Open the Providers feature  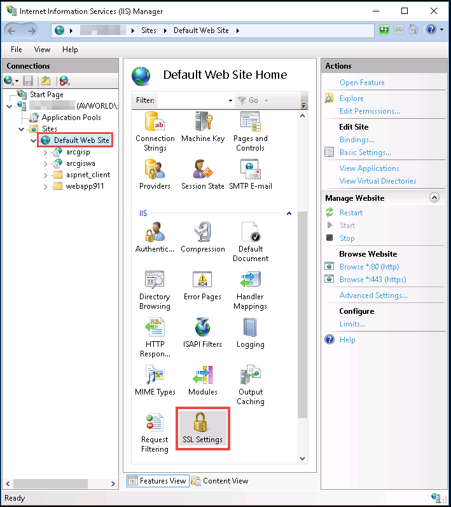coord(155,174)
